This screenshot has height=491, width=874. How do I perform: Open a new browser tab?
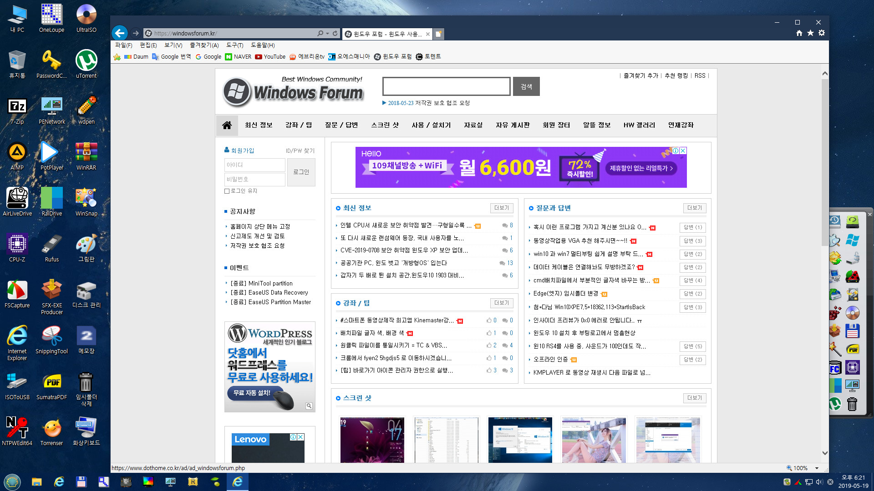tap(438, 34)
